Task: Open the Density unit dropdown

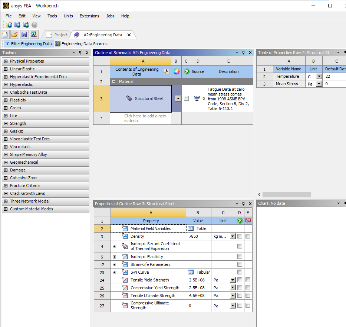Action: pos(233,236)
